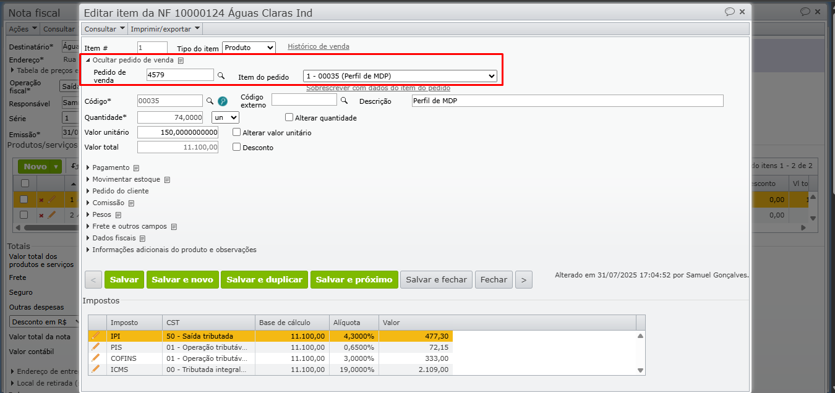Toggle the Desconto checkbox
This screenshot has height=393, width=835.
coord(236,147)
